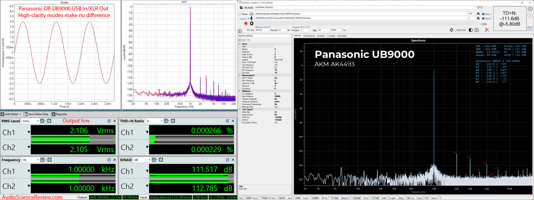Click ASIO4ALL output status in APx
534x200 pixels.
[105, 197]
